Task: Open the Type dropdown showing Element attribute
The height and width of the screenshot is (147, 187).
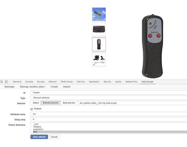Action: pos(108,98)
